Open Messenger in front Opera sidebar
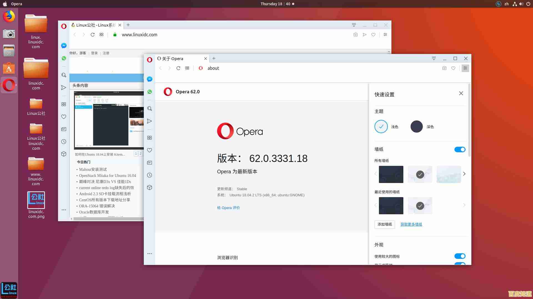The height and width of the screenshot is (299, 533). (x=149, y=79)
